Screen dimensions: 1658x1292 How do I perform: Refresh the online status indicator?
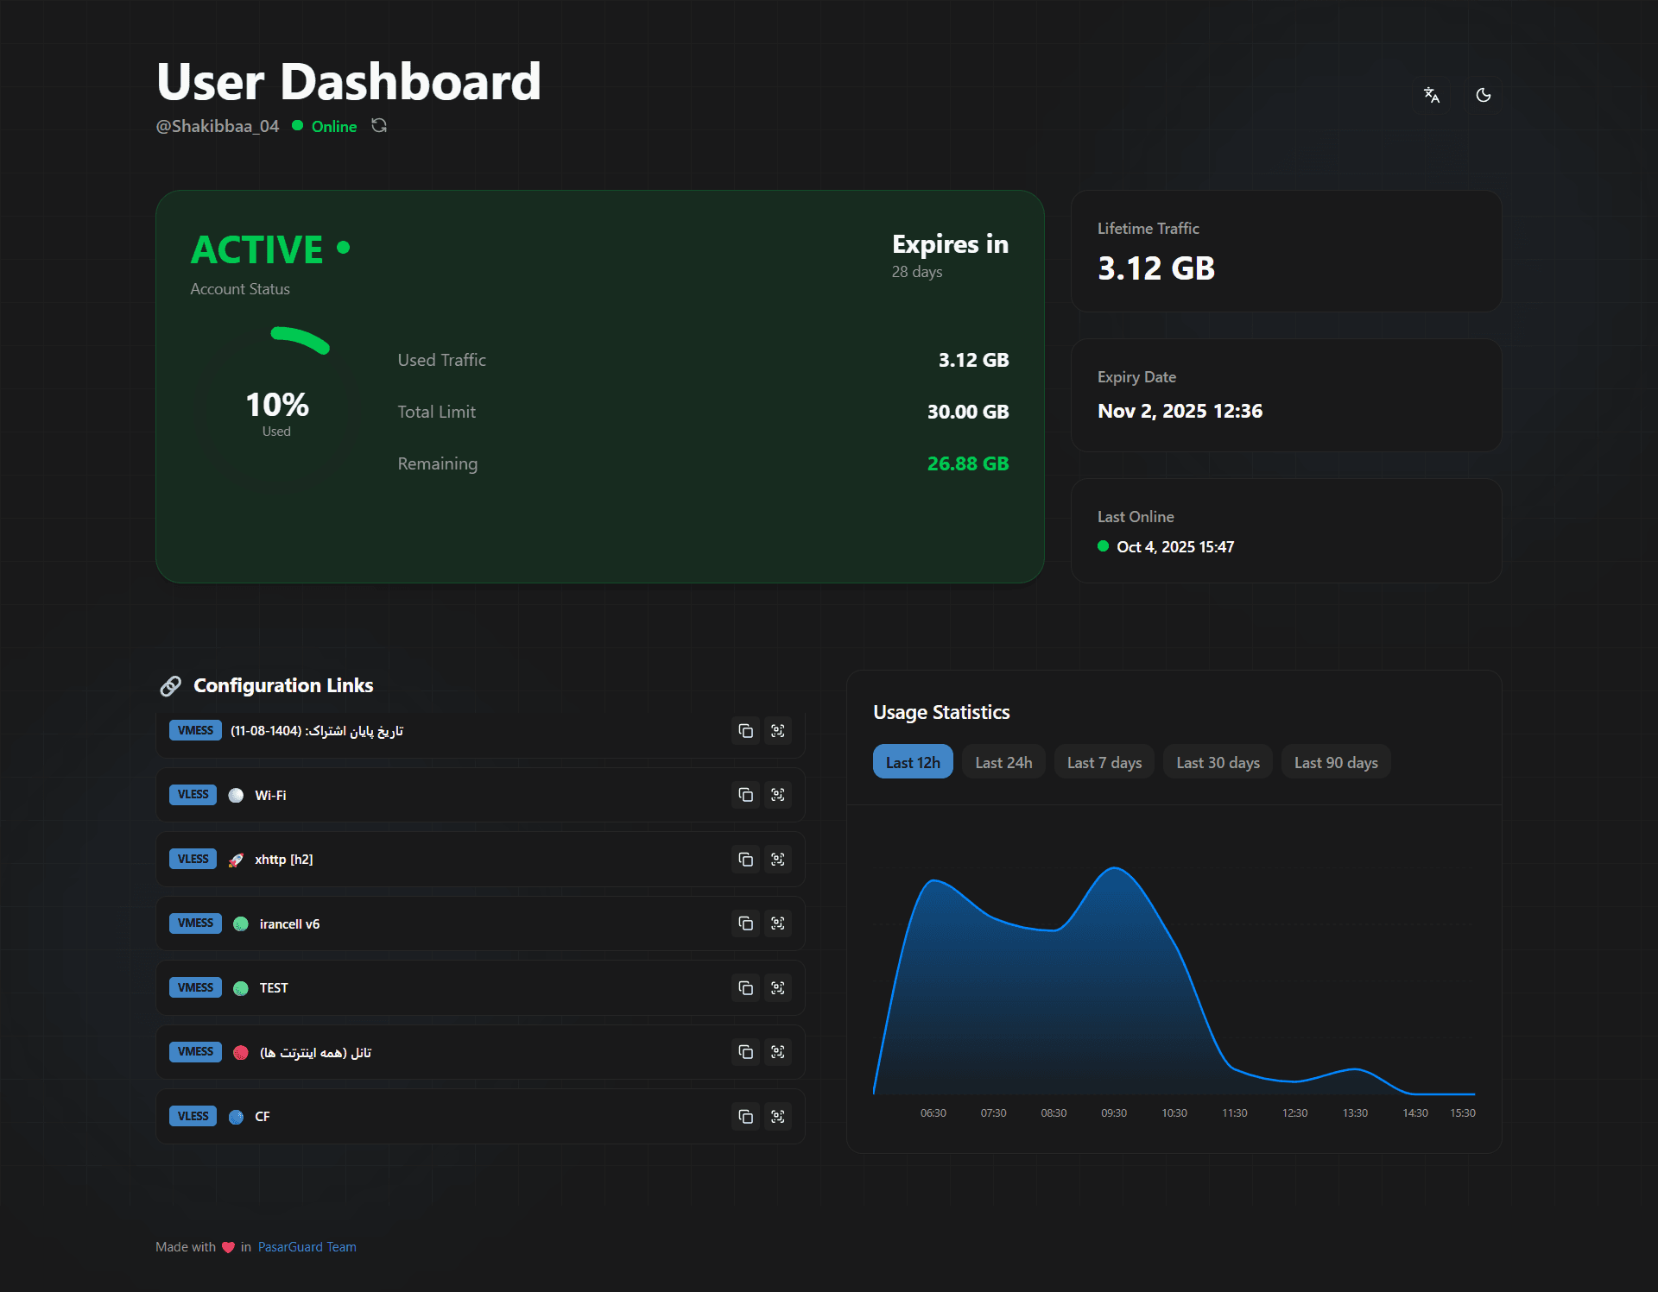tap(378, 126)
